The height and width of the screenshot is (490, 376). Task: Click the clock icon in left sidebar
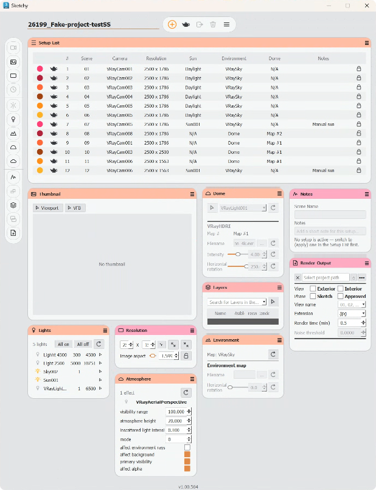(x=13, y=89)
